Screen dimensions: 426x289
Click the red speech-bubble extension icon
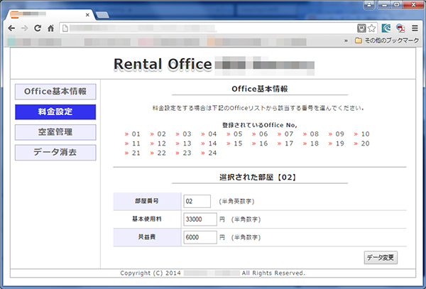click(x=400, y=28)
